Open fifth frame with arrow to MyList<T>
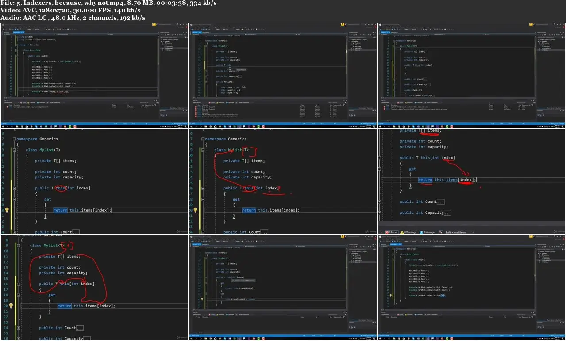The height and width of the screenshot is (341, 566). [x=283, y=182]
